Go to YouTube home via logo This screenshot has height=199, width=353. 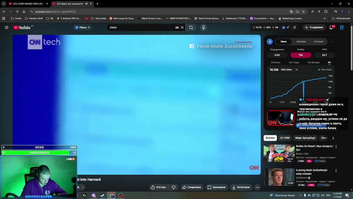coord(22,27)
